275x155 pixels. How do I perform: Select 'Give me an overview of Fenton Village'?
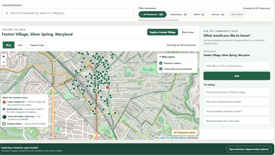[x=237, y=92]
